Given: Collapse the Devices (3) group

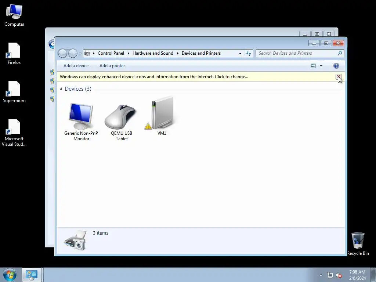Looking at the screenshot, I should tap(61, 89).
